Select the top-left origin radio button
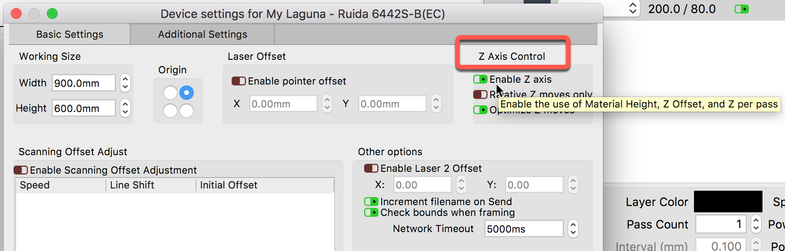Viewport: 785px width, 251px height. point(170,93)
